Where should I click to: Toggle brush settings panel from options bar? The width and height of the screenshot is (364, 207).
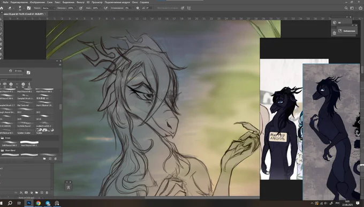click(29, 8)
